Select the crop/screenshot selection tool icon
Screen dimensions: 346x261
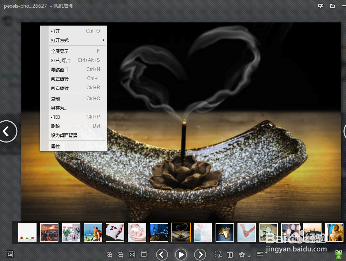coord(218,254)
